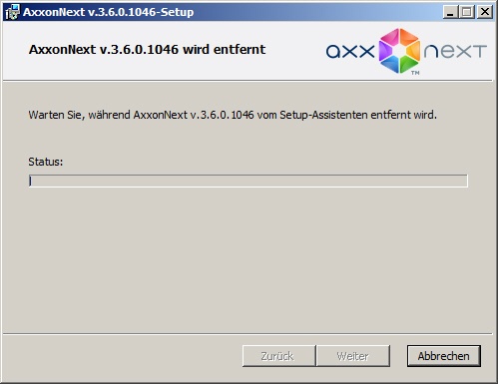This screenshot has width=498, height=384.
Task: Click the blue start marker in the progress bar
Action: coord(30,181)
